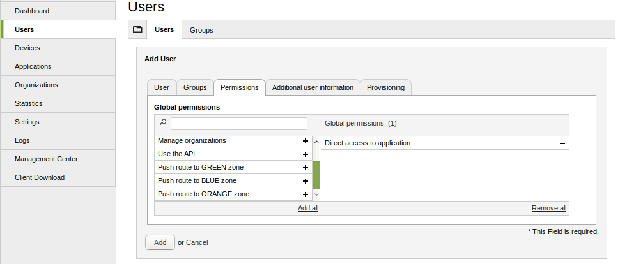The width and height of the screenshot is (627, 264).
Task: Remove Direct access to application permission
Action: click(562, 143)
